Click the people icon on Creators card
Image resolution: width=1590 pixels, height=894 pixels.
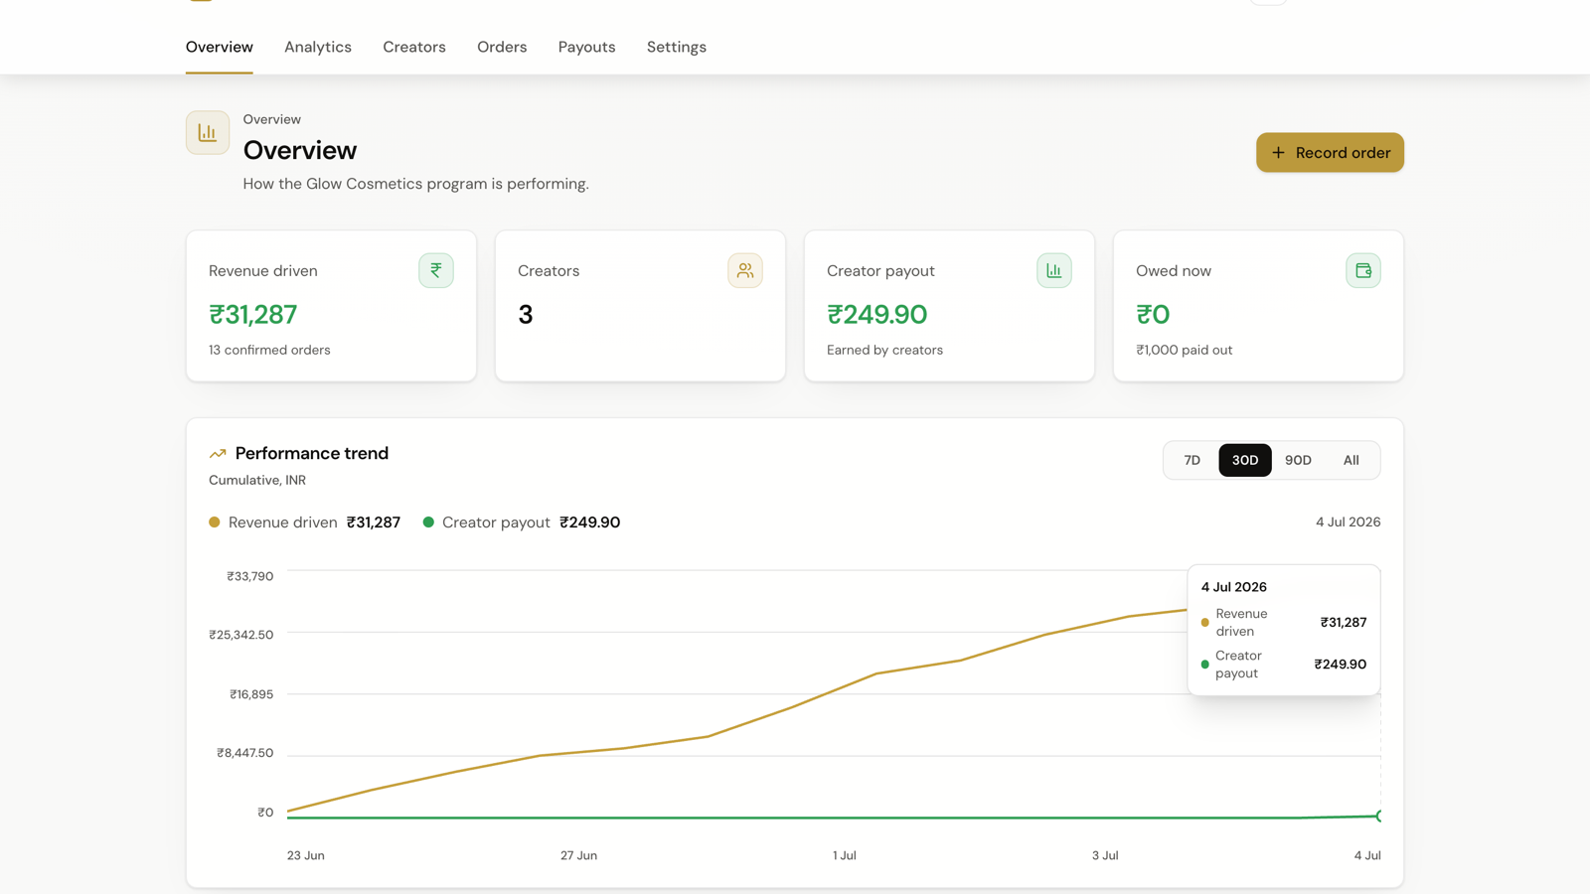pyautogui.click(x=745, y=270)
